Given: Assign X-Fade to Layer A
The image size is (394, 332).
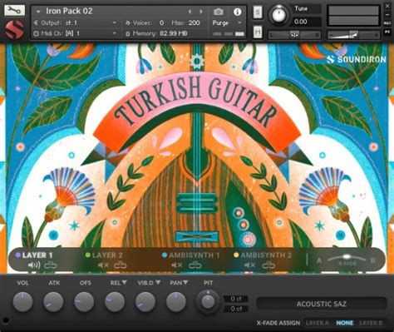Looking at the screenshot, I should (x=318, y=323).
